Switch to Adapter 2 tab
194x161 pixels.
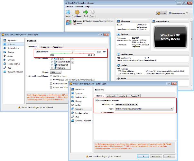pyautogui.click(x=111, y=96)
